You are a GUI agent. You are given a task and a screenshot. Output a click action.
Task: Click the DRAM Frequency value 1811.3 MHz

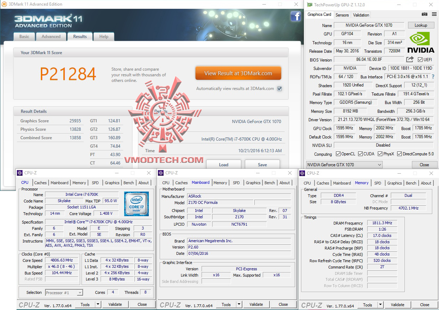(382, 223)
